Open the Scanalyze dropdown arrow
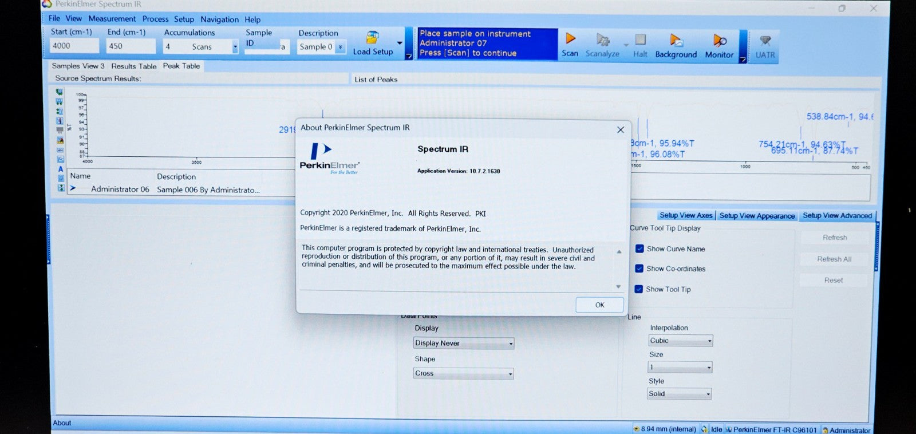This screenshot has height=434, width=916. tap(626, 44)
